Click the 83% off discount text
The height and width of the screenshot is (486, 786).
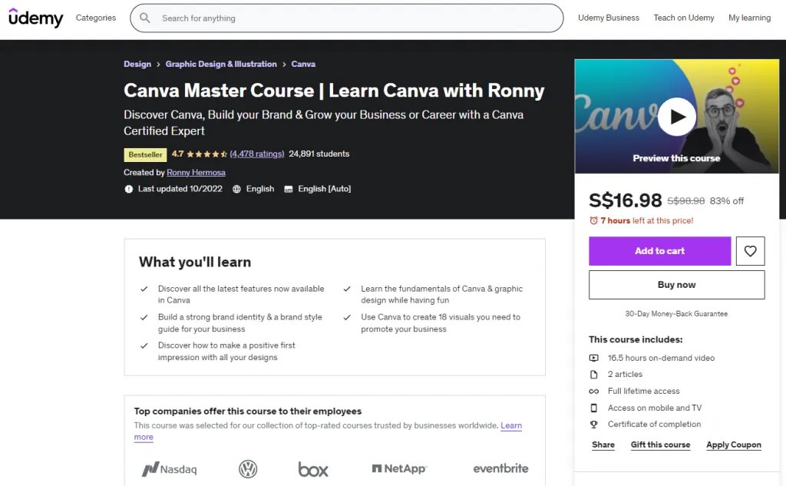click(726, 201)
